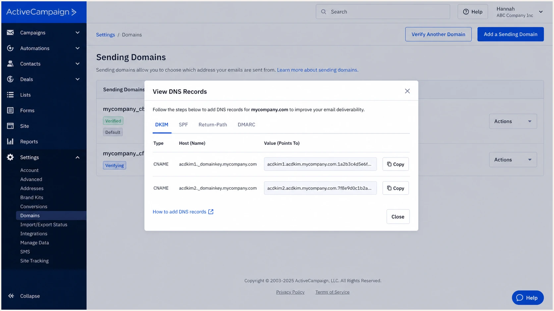Open Actions dropdown for verified domain
Screen dimensions: 554x311
[513, 121]
